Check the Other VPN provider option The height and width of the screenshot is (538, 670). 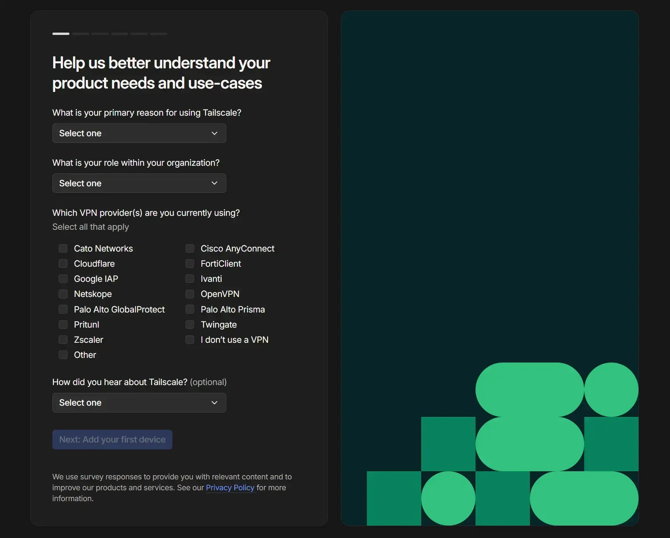(63, 355)
